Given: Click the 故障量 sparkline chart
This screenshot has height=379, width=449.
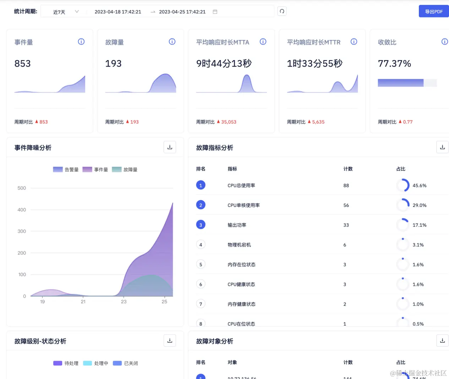Looking at the screenshot, I should [141, 83].
